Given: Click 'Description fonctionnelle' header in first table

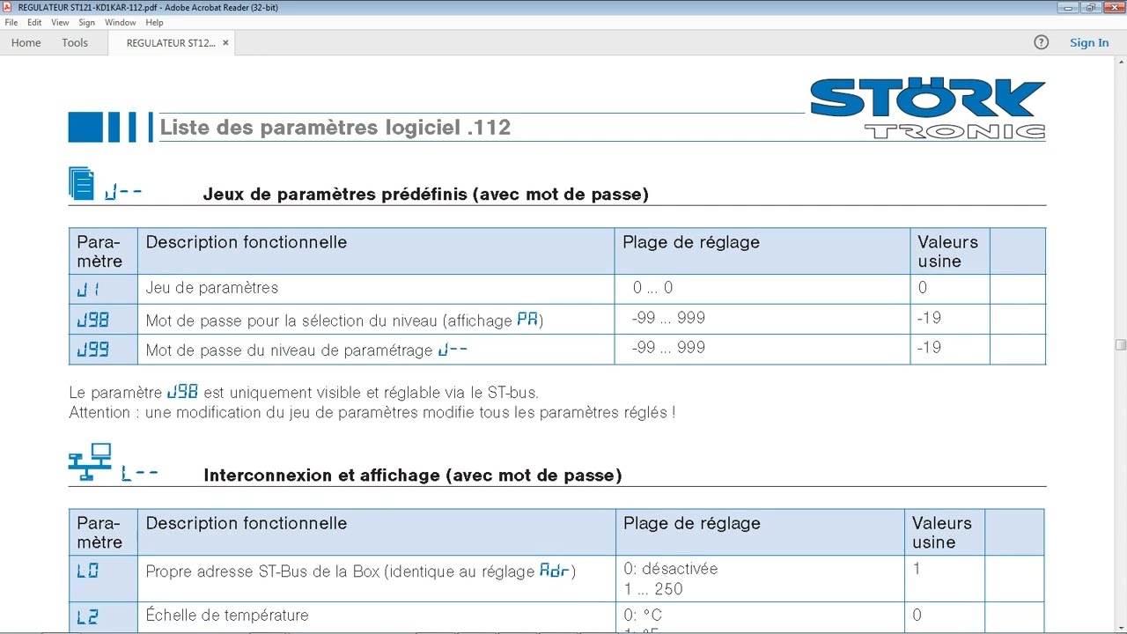Looking at the screenshot, I should (x=247, y=242).
